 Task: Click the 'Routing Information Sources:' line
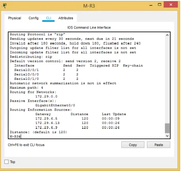(x=41, y=110)
